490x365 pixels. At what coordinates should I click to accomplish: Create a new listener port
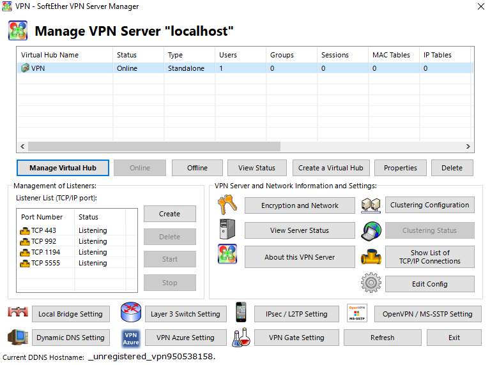coord(170,214)
